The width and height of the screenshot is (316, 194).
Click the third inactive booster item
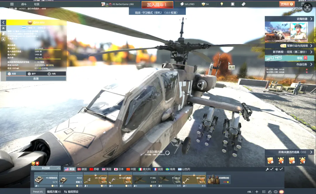pos(292,160)
